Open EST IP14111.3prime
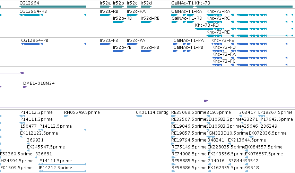This screenshot has height=173, width=295. [x=36, y=119]
